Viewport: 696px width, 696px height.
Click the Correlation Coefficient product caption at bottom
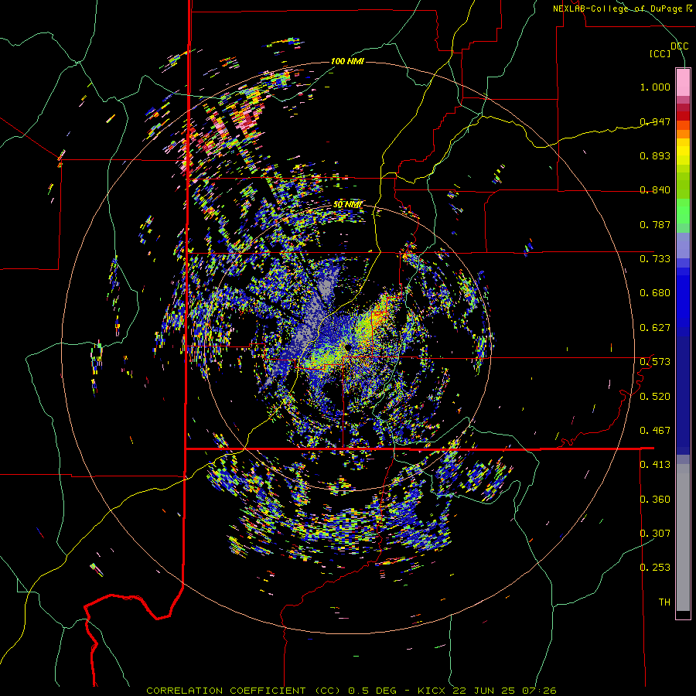click(351, 691)
